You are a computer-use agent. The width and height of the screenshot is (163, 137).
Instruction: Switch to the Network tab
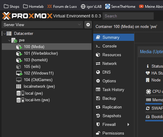coord(114,64)
